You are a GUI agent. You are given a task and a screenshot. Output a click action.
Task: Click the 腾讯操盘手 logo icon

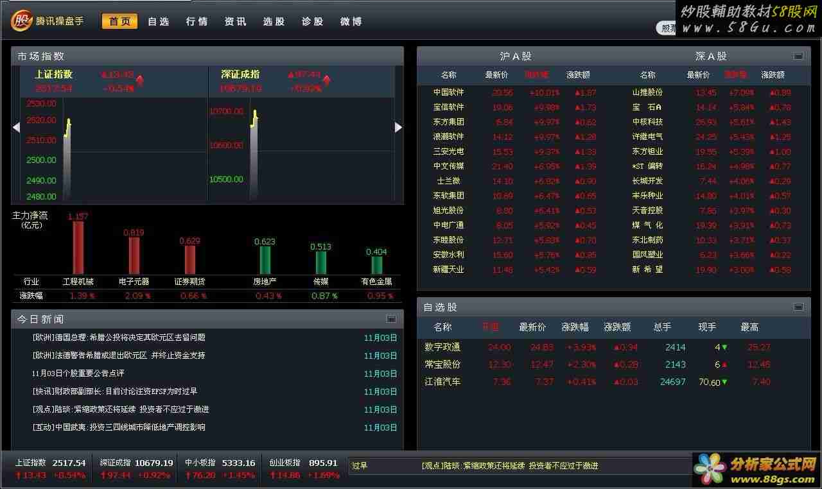point(22,21)
